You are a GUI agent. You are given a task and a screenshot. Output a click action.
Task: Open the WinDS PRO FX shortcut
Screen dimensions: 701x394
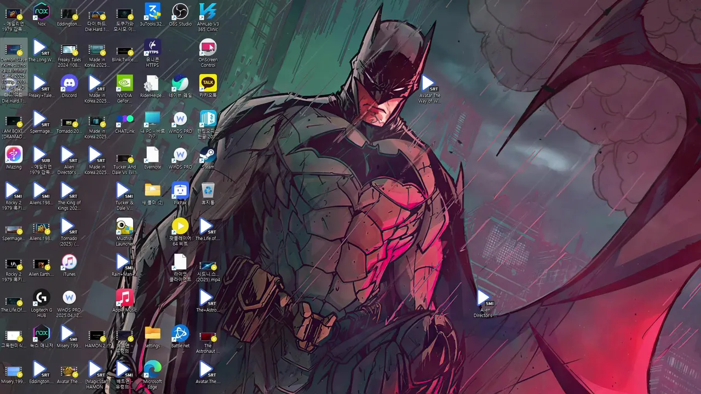click(x=180, y=125)
